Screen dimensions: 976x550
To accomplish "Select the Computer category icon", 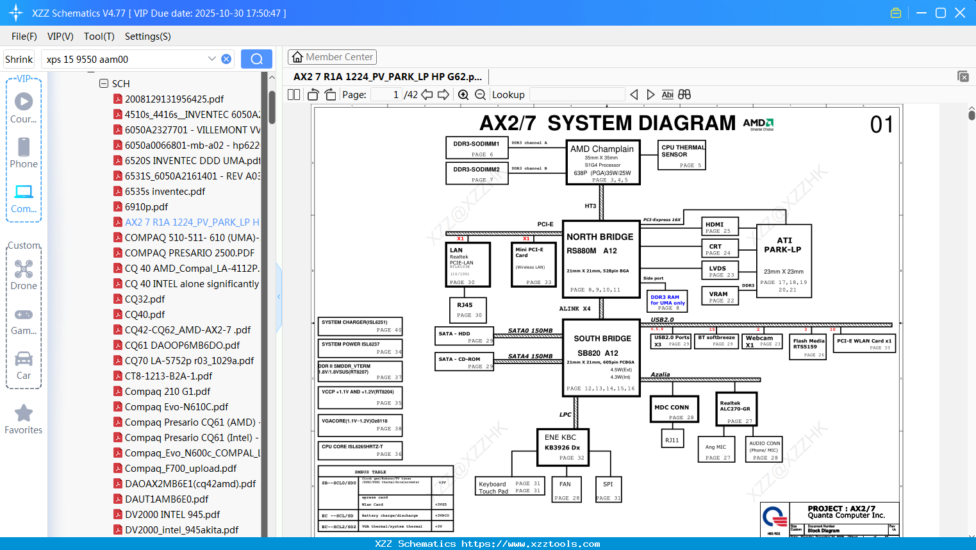I will tap(24, 199).
